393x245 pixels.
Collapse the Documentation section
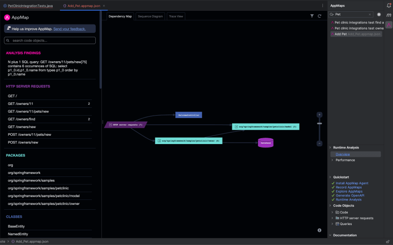[x=330, y=235]
